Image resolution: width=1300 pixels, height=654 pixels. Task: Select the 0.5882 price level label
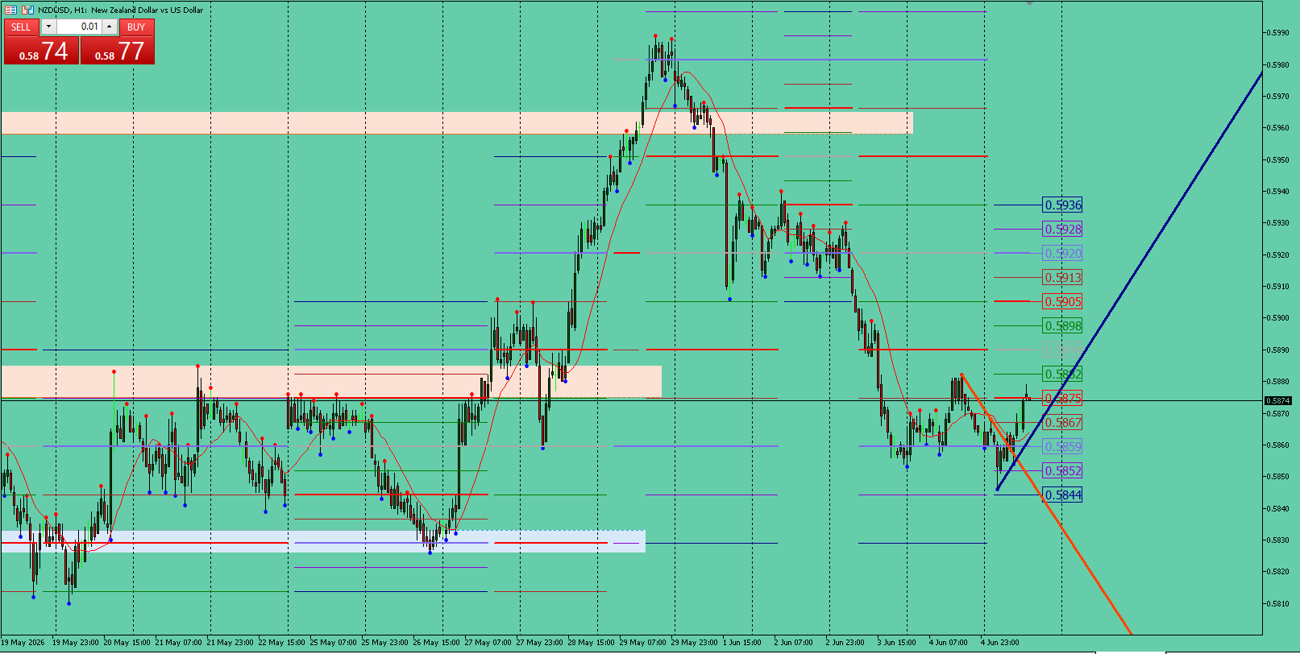point(1062,374)
